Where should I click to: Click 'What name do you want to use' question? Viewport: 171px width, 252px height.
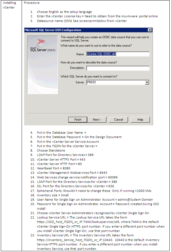96,46
